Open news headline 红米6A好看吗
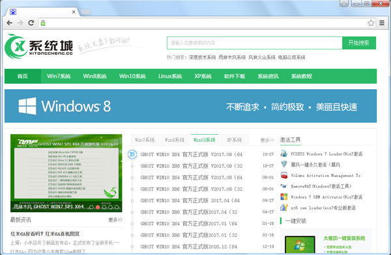 pos(45,234)
